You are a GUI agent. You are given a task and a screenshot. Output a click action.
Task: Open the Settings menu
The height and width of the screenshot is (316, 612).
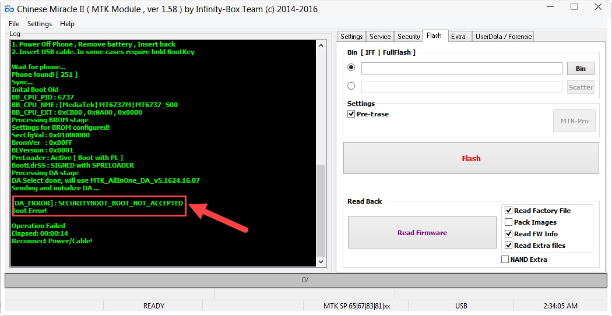pyautogui.click(x=40, y=24)
